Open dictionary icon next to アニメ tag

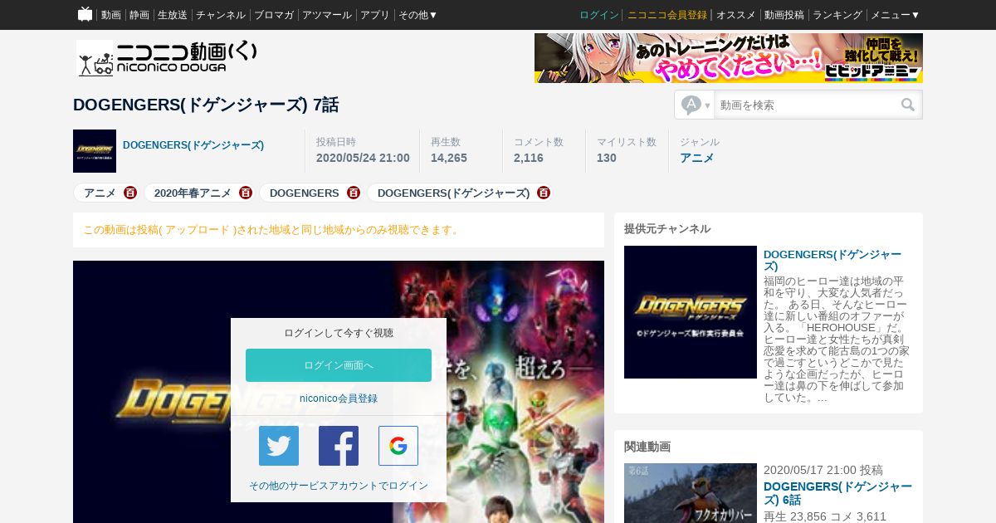(x=130, y=193)
